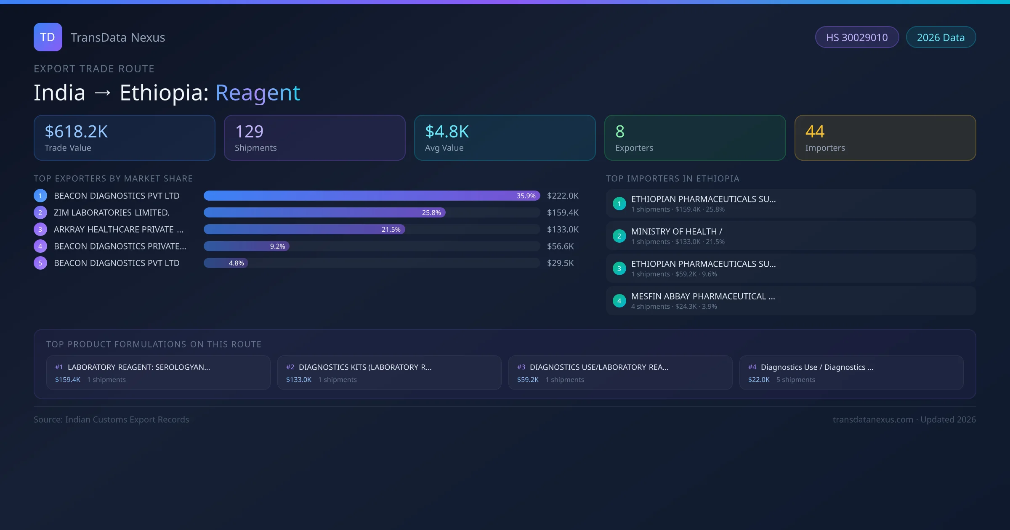1010x530 pixels.
Task: Click the TD logo icon
Action: (x=48, y=37)
